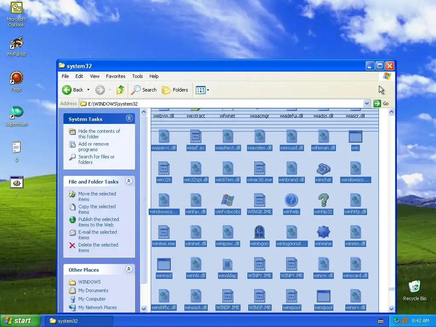Viewport: 436px width, 327px height.
Task: Open the Back history dropdown arrow
Action: coord(89,90)
